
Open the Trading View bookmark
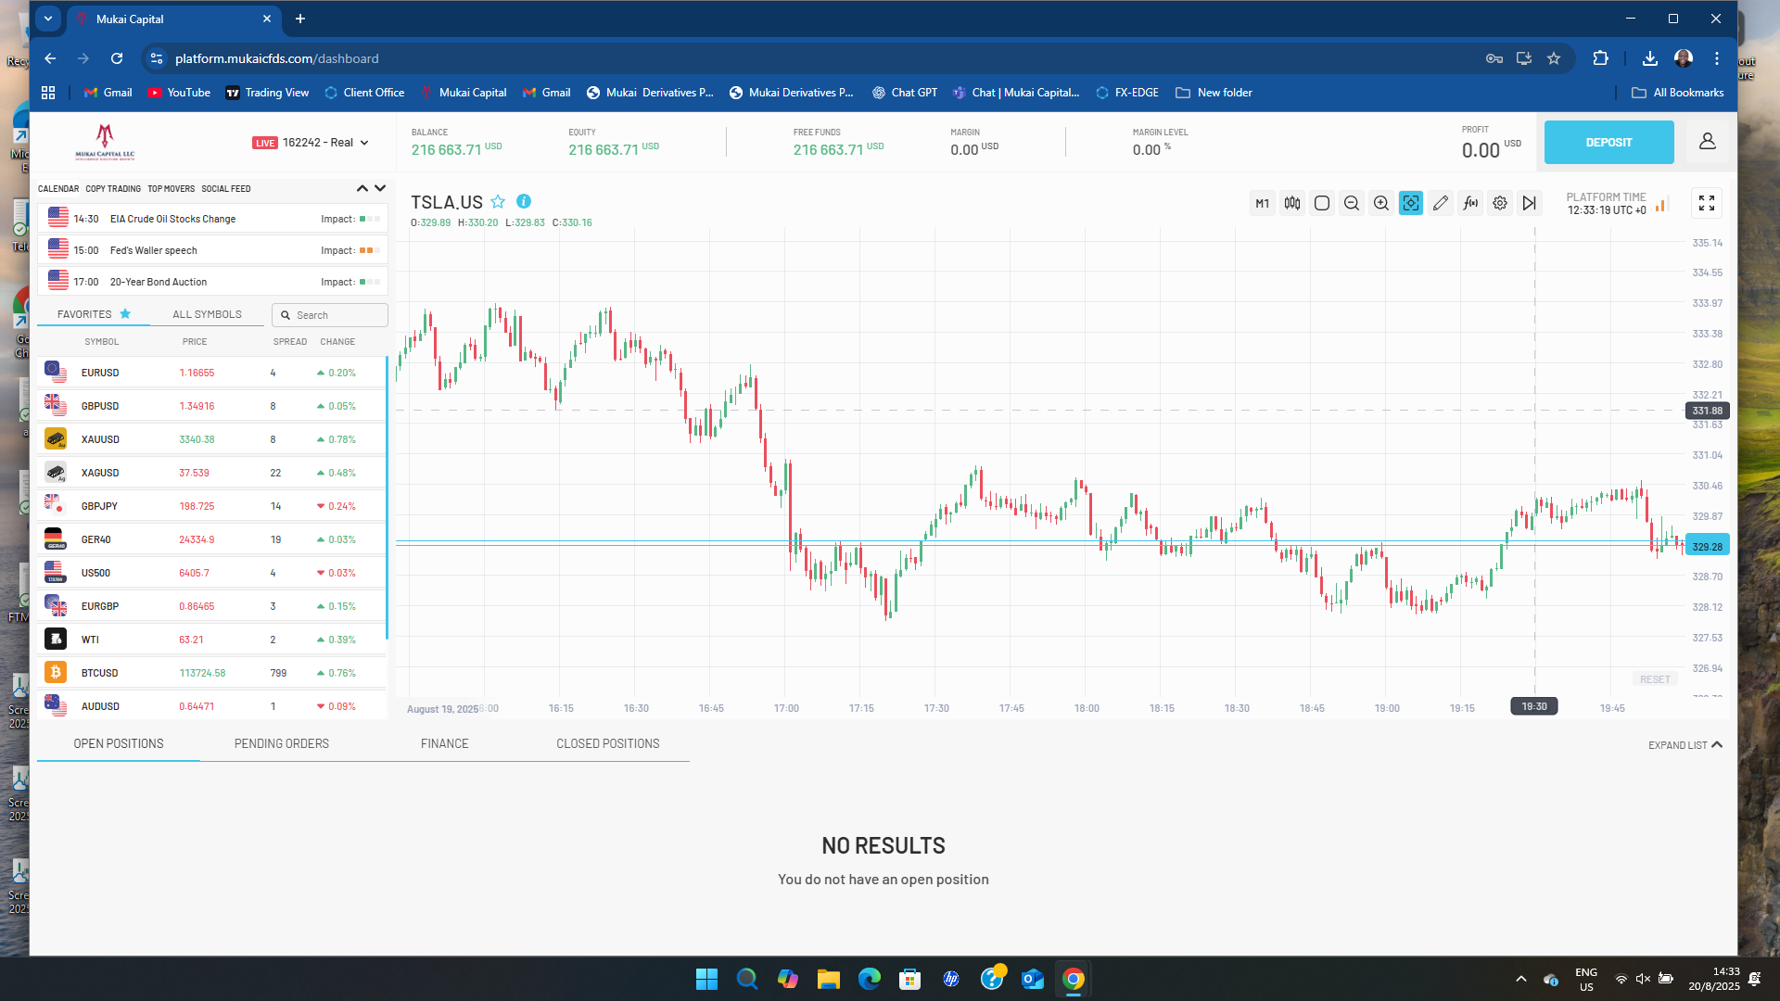coord(267,93)
